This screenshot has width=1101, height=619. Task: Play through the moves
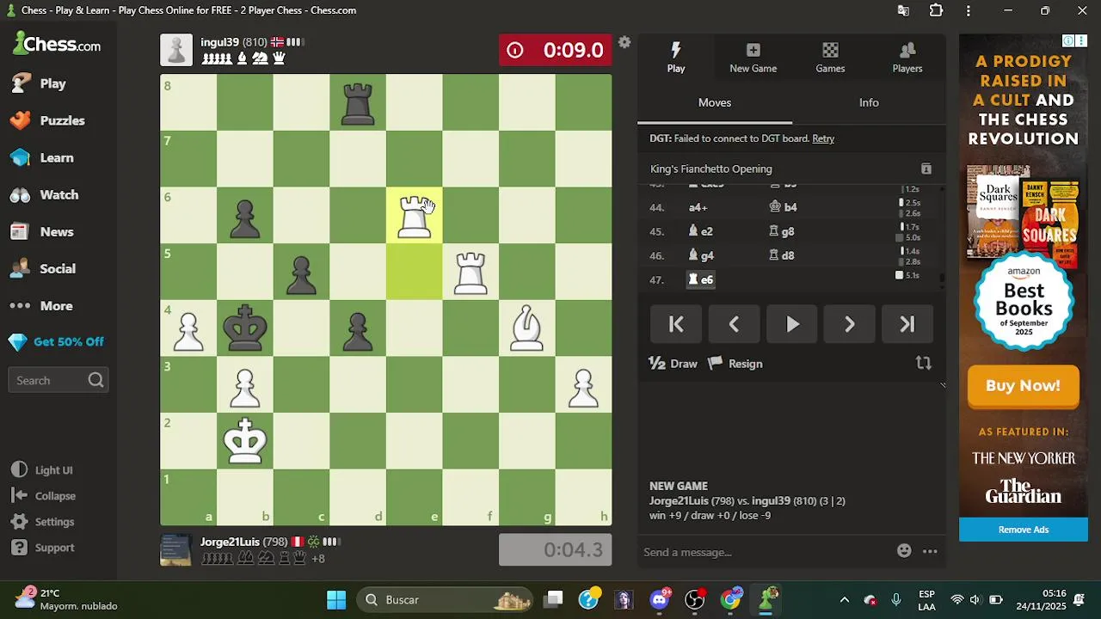[792, 324]
